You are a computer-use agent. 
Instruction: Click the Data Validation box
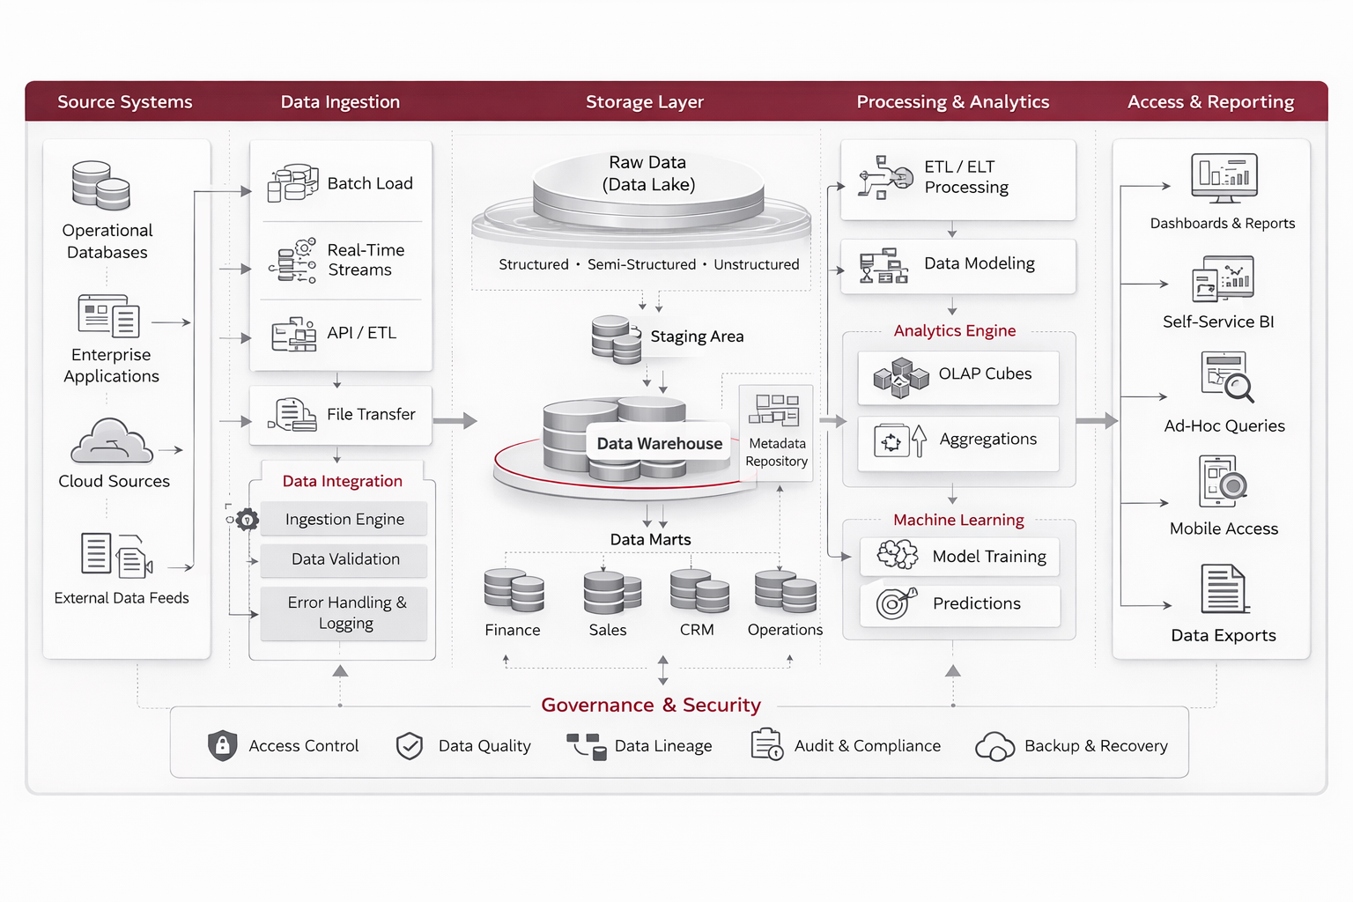coord(344,560)
